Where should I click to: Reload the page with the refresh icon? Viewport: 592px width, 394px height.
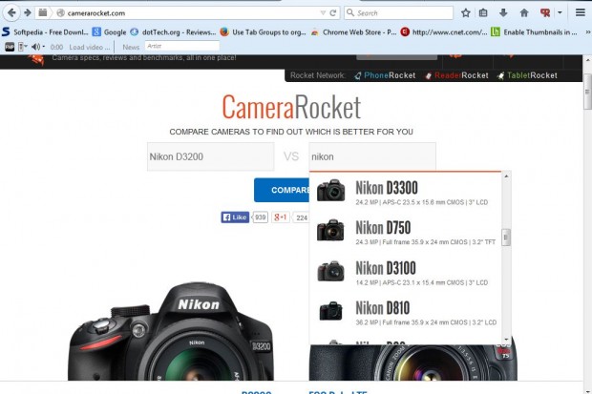[332, 13]
